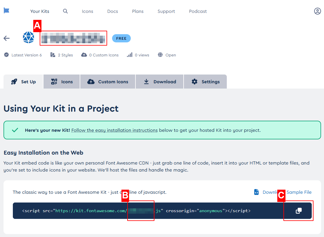Click Using Your Kit in a Project heading
Viewport: 324px width, 237px height.
61,109
